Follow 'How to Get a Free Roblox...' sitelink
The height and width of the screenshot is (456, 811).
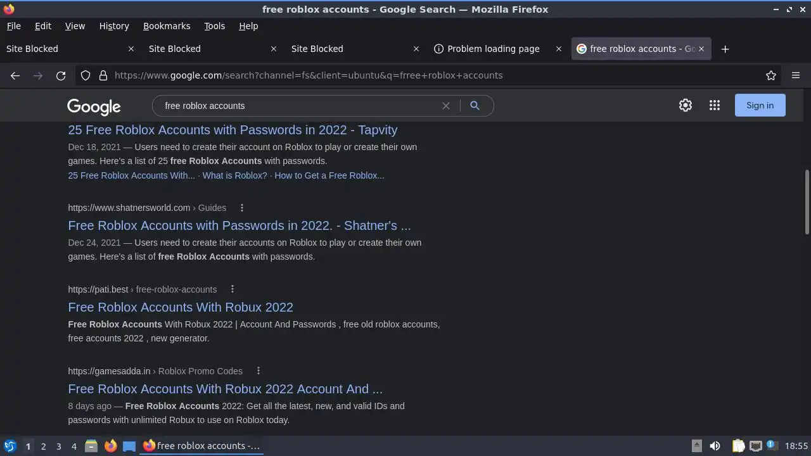tap(329, 175)
